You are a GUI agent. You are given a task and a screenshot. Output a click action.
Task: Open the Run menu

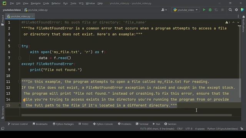click(x=65, y=3)
